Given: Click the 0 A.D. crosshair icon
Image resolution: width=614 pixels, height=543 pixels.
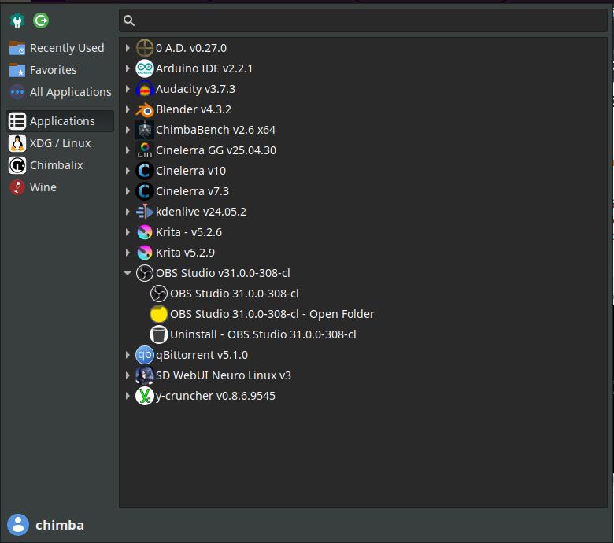Looking at the screenshot, I should tap(145, 48).
